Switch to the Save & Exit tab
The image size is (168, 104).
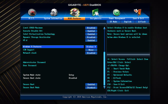[138, 18]
